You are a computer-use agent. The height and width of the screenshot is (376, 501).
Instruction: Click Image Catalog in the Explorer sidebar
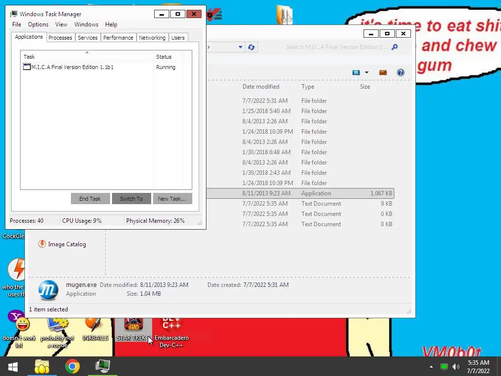point(62,244)
